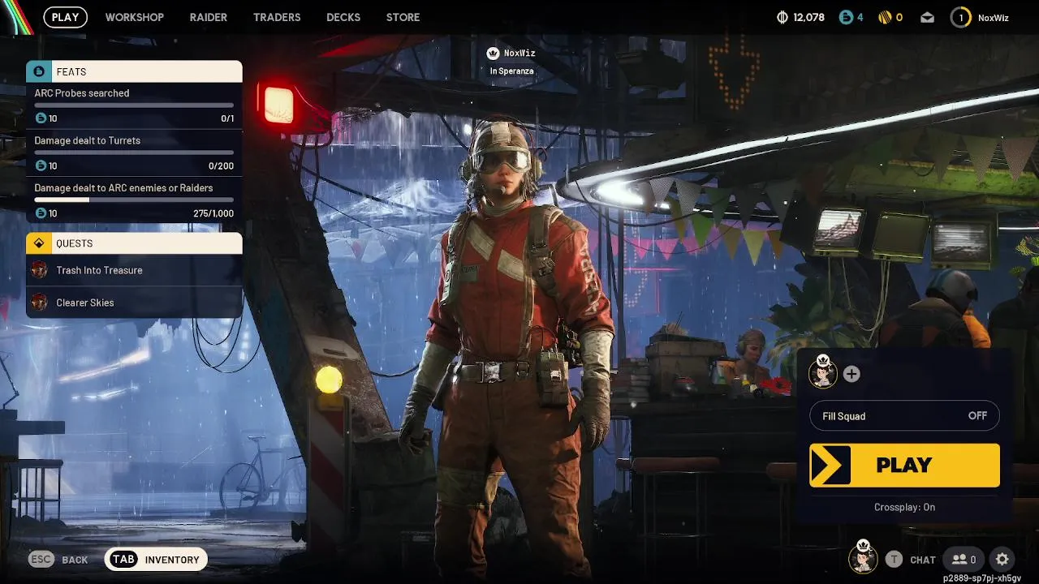
Task: Click the reward icon under ARC enemies or Raiders
Action: (41, 213)
